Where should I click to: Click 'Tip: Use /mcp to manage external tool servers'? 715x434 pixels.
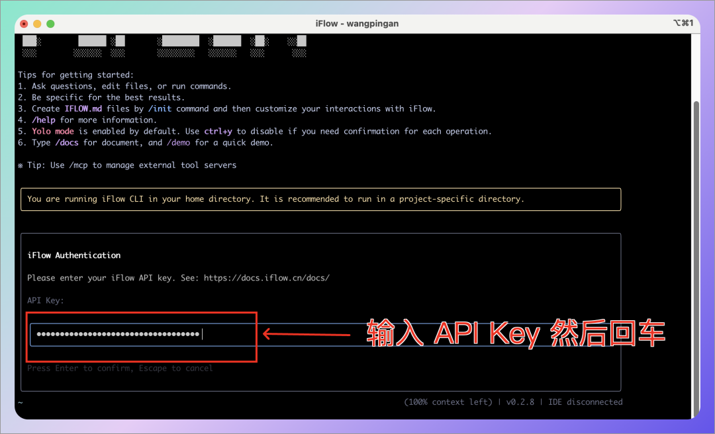click(x=132, y=165)
